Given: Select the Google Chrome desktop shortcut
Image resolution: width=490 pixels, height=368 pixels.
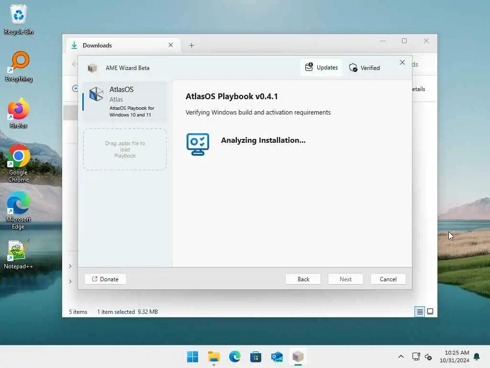Looking at the screenshot, I should tap(19, 164).
